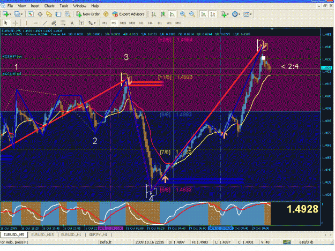The height and width of the screenshot is (251, 335).
Task: Set timeframe to M30
Action: point(132,23)
